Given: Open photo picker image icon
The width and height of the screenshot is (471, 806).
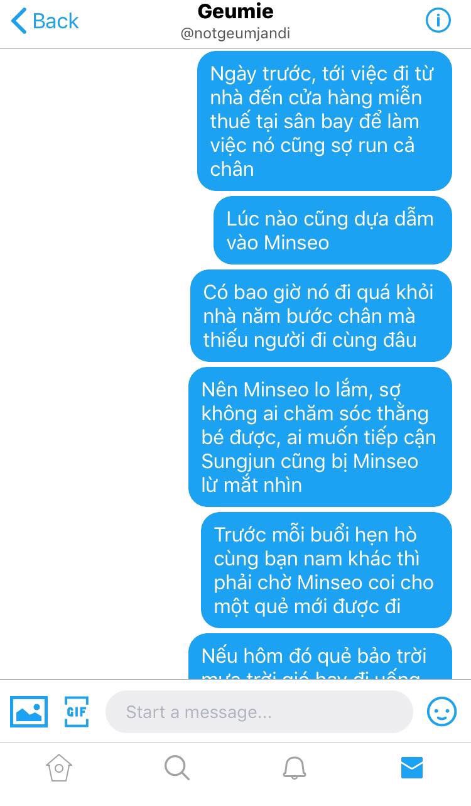Looking at the screenshot, I should tap(29, 712).
